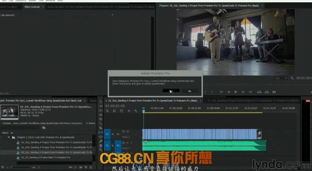Select the 02_02a sequence timeline tab
This screenshot has height=171, width=312.
(x=153, y=101)
